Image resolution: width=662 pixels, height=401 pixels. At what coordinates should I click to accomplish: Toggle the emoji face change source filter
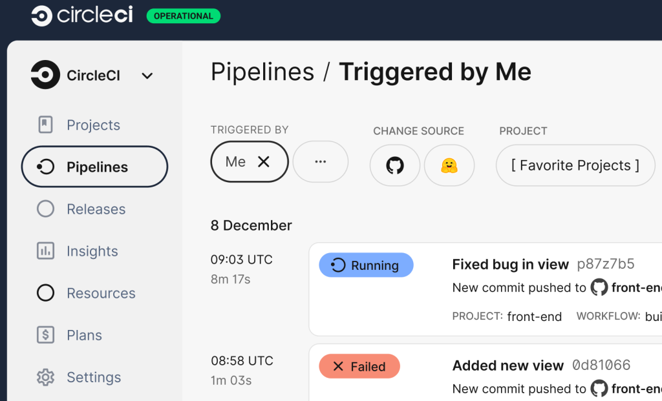[449, 165]
